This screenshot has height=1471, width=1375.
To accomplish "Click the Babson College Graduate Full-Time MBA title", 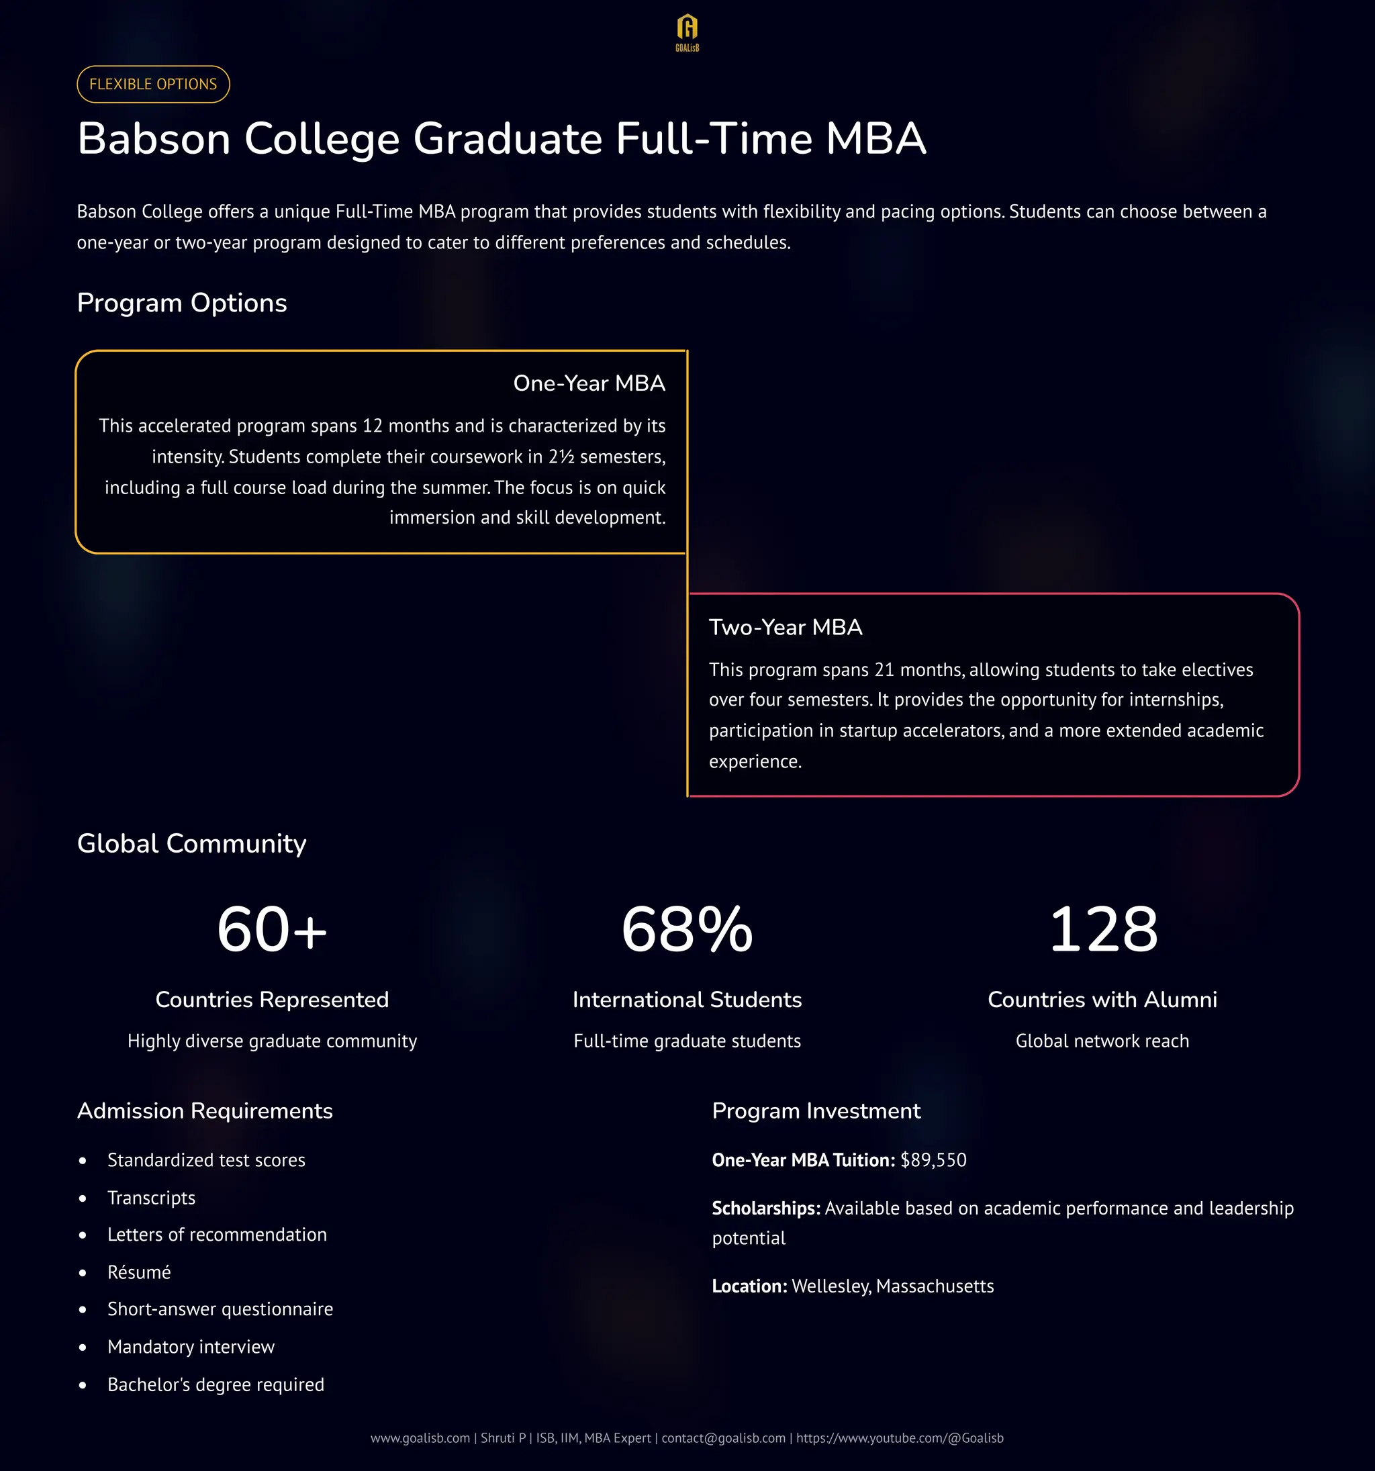I will (x=501, y=138).
